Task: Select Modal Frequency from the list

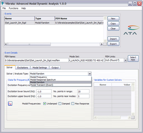Action: click(60, 77)
